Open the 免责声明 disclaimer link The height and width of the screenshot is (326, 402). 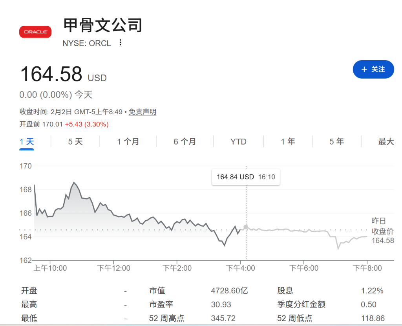143,112
